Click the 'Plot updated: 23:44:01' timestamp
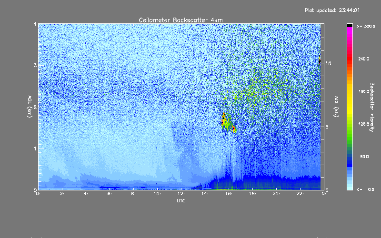 (332, 10)
